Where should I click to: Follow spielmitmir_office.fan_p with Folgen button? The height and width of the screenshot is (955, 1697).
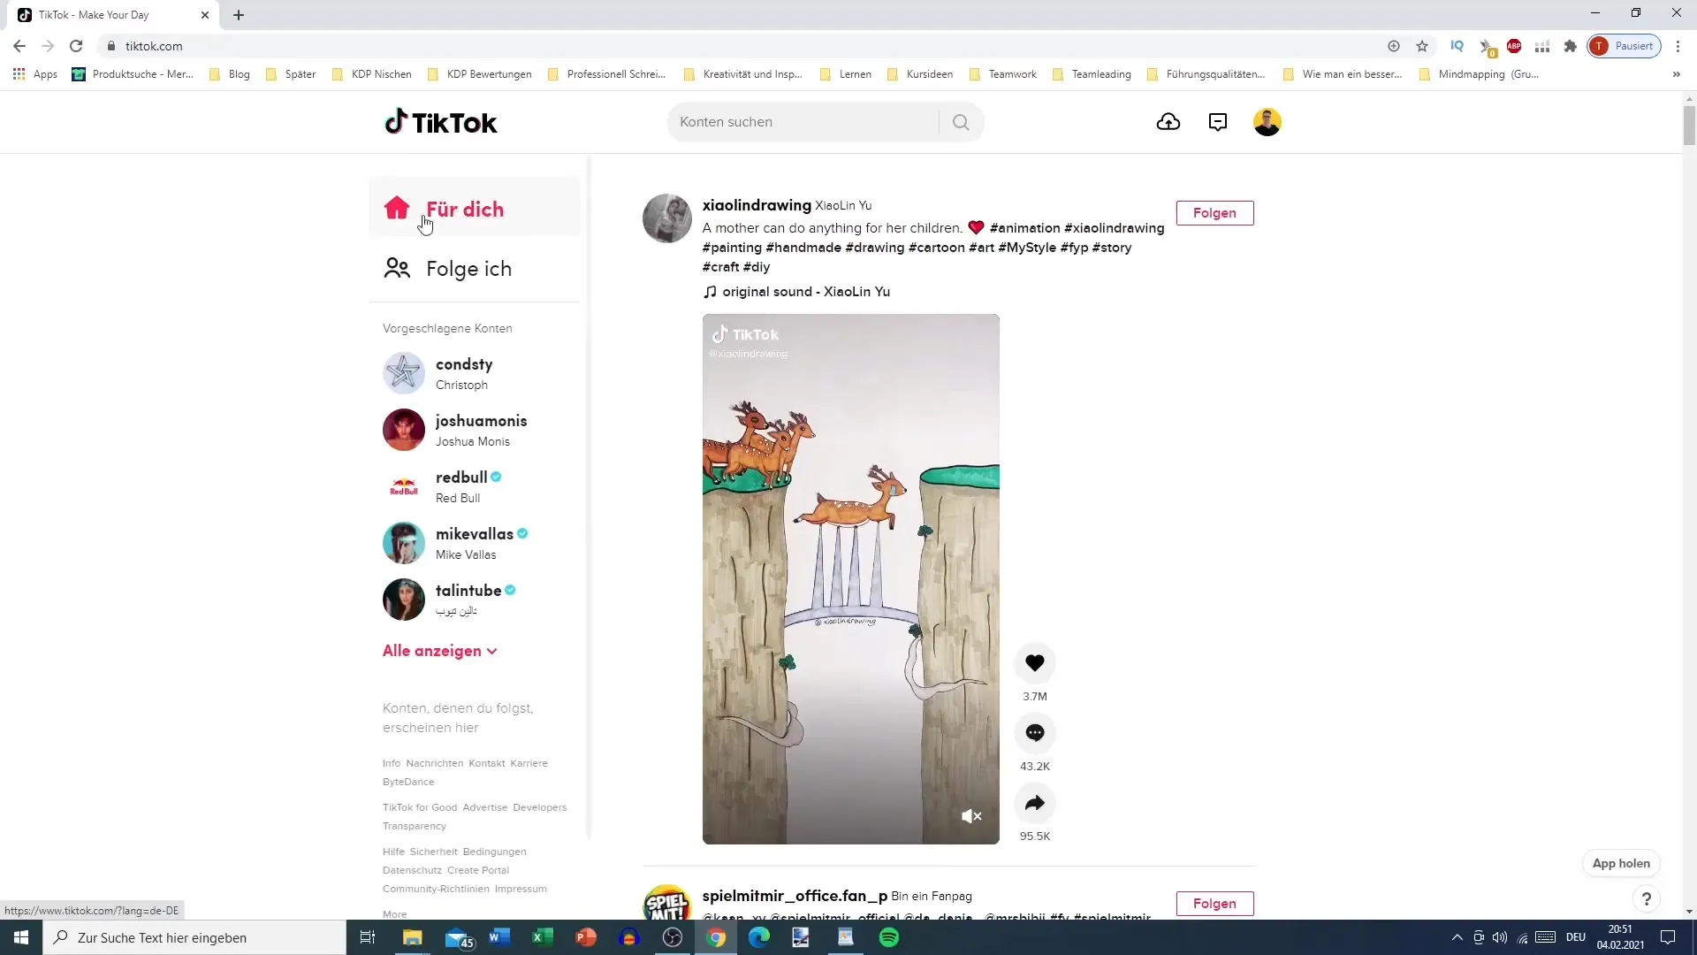(x=1214, y=904)
